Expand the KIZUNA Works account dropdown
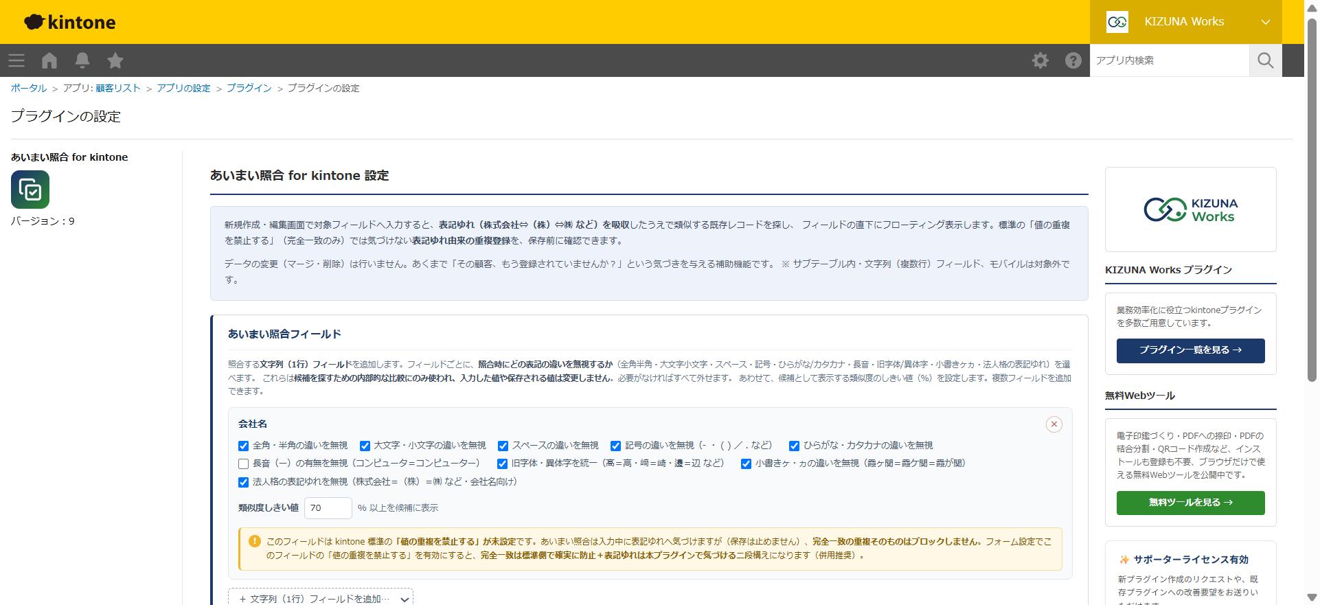 [1265, 22]
